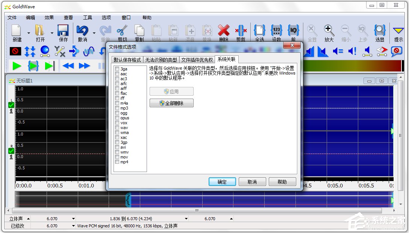409x233 pixels.
Task: Open the 工具 menu
Action: coord(88,17)
